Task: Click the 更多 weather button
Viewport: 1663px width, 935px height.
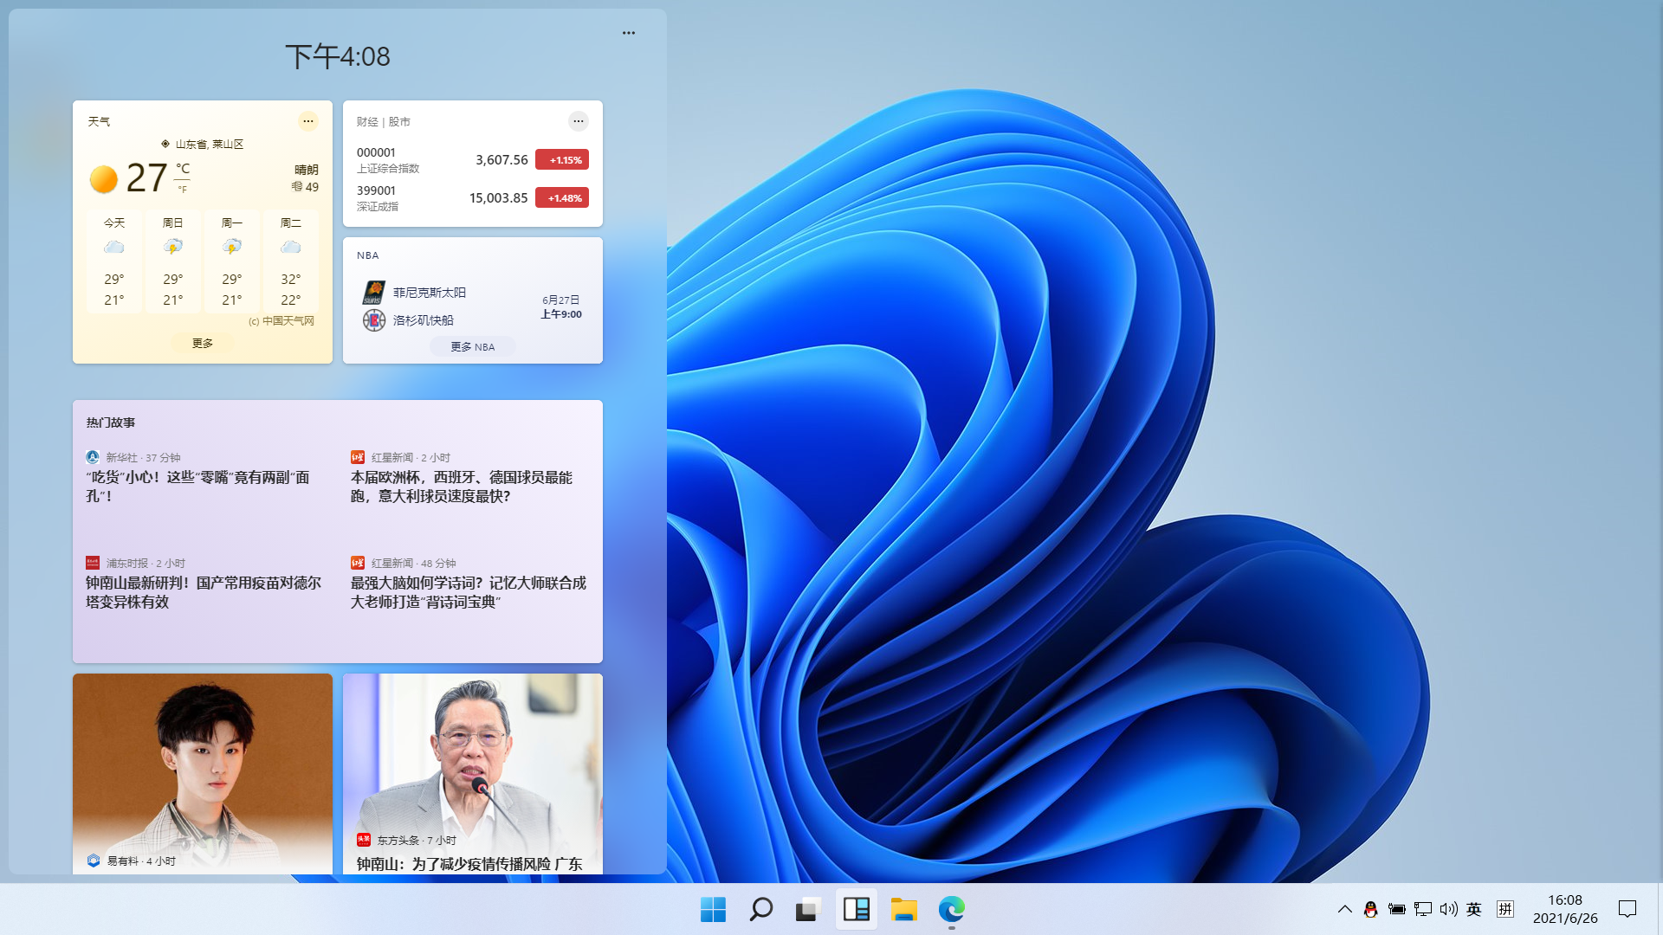Action: pos(203,344)
